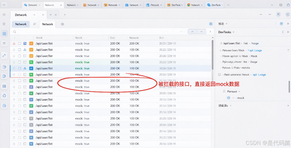Expand the chevron on the second-row Detwork tab
Screen dimensions: 291x148
click(x=34, y=15)
